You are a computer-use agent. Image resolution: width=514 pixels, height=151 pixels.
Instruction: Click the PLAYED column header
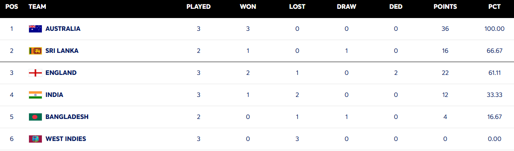pos(198,7)
